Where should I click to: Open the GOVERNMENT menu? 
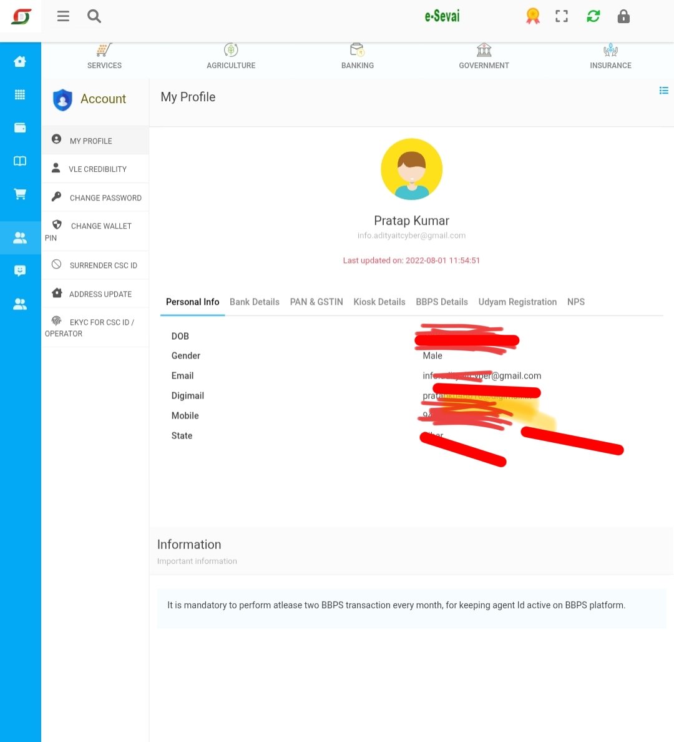(484, 66)
